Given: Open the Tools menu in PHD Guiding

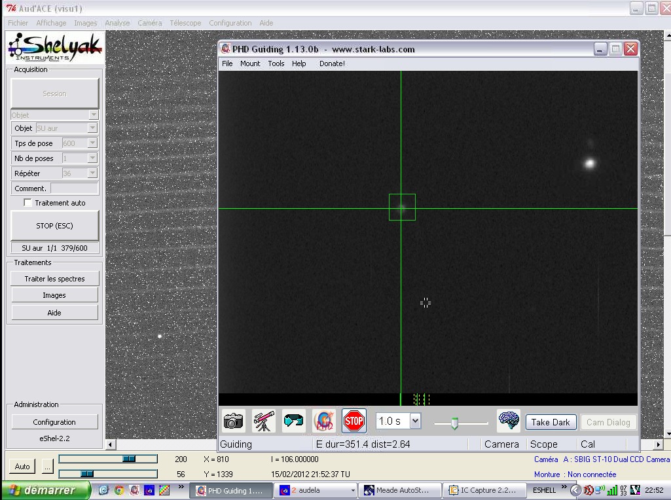Looking at the screenshot, I should tap(276, 63).
